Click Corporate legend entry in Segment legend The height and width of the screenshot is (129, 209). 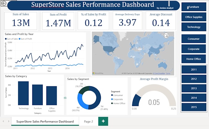point(117,99)
